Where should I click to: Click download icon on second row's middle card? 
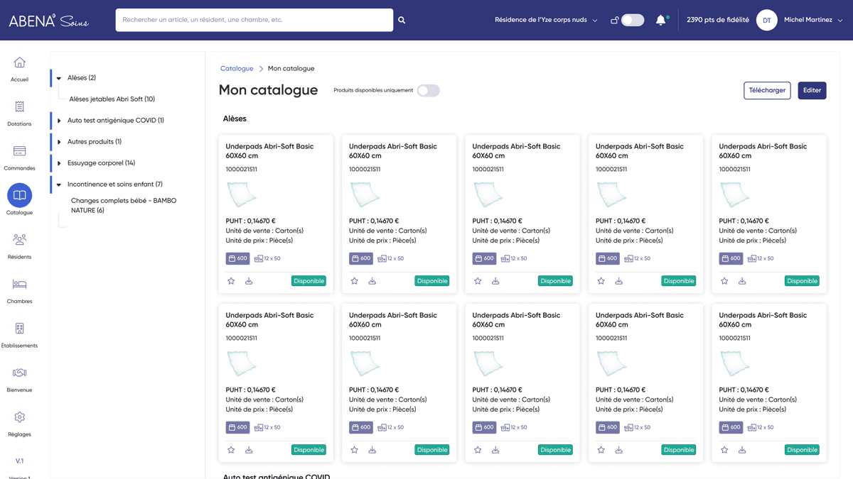[495, 450]
